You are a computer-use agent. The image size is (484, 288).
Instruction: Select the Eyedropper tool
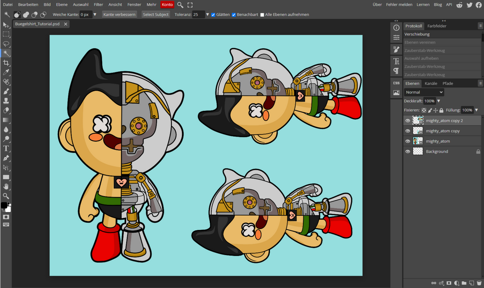pyautogui.click(x=6, y=72)
